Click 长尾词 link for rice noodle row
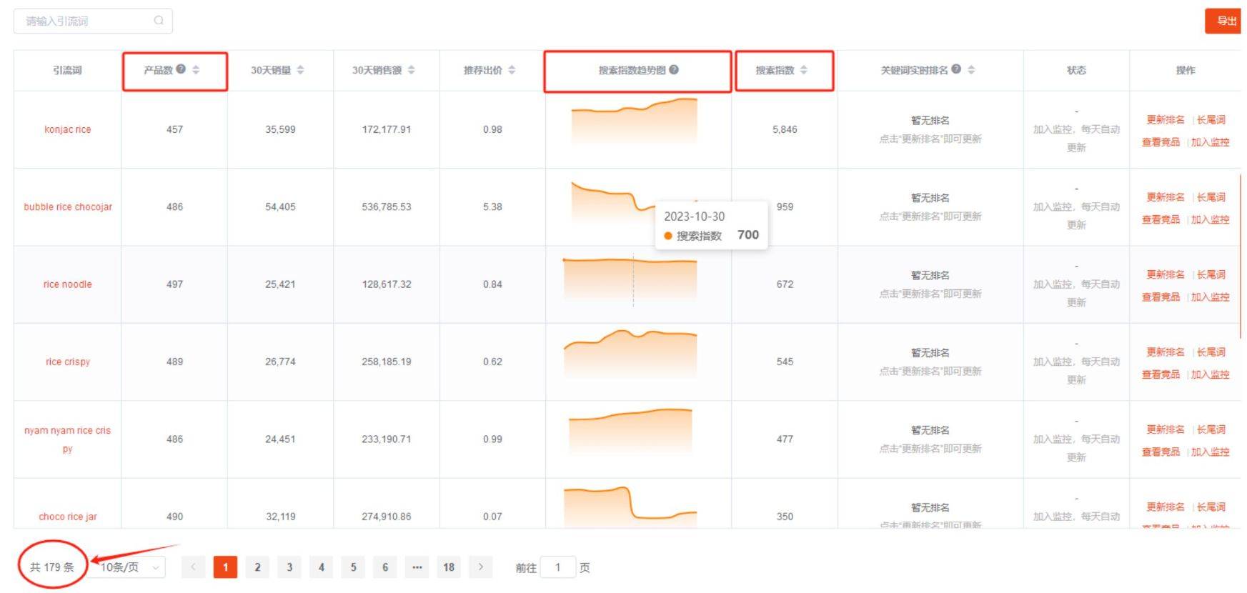This screenshot has width=1247, height=593. 1211,274
